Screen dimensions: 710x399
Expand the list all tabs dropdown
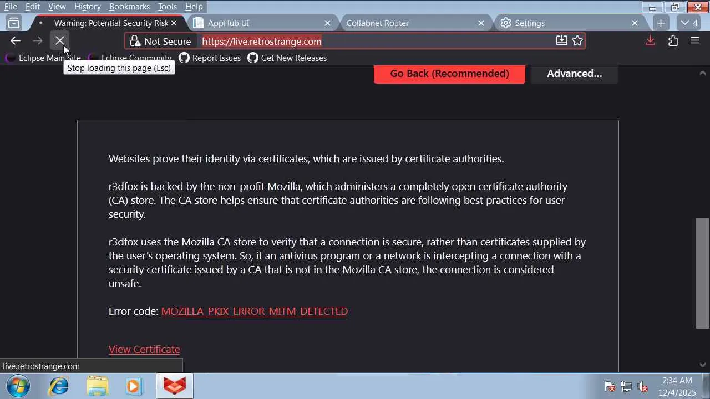click(x=689, y=23)
